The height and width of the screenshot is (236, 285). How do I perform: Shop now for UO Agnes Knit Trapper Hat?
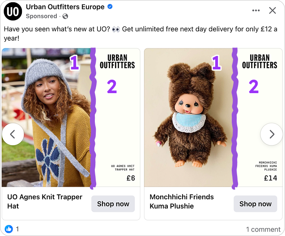(x=113, y=204)
